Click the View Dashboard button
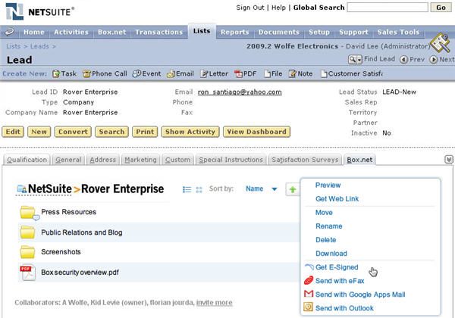Image resolution: width=455 pixels, height=318 pixels. [x=256, y=132]
